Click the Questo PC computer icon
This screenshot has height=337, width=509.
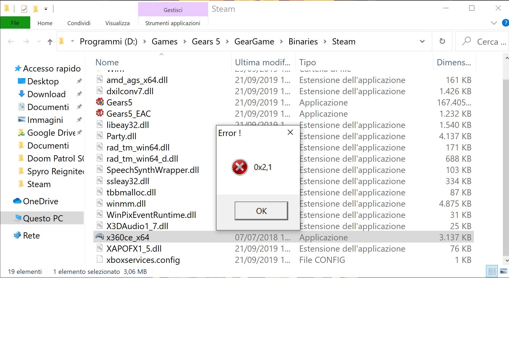(x=18, y=218)
